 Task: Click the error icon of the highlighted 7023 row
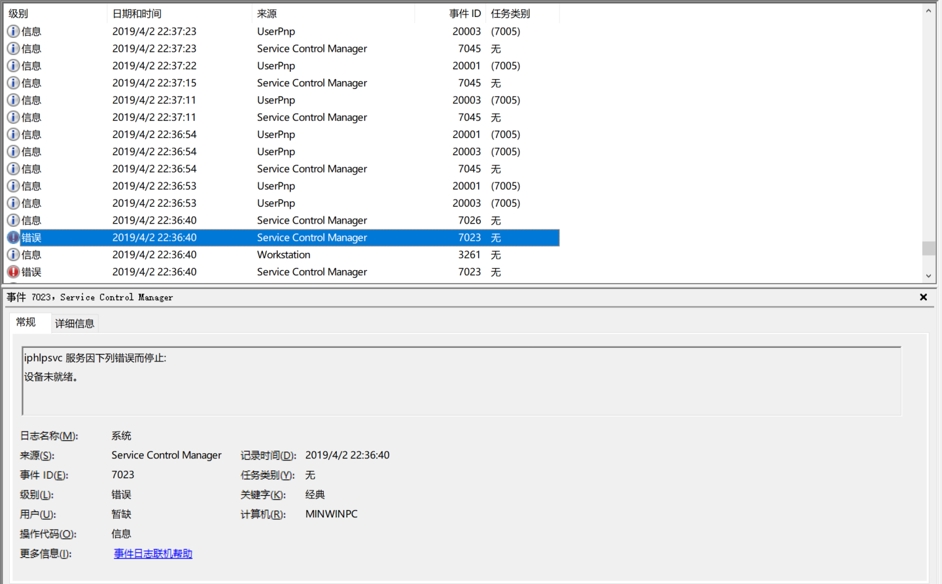[x=13, y=237]
